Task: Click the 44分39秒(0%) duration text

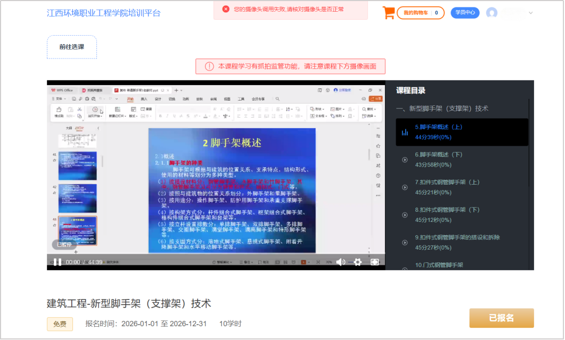Action: click(x=433, y=137)
